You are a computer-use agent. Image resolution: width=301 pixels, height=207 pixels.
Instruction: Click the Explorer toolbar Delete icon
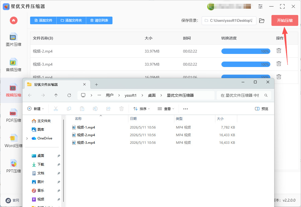[121, 109]
